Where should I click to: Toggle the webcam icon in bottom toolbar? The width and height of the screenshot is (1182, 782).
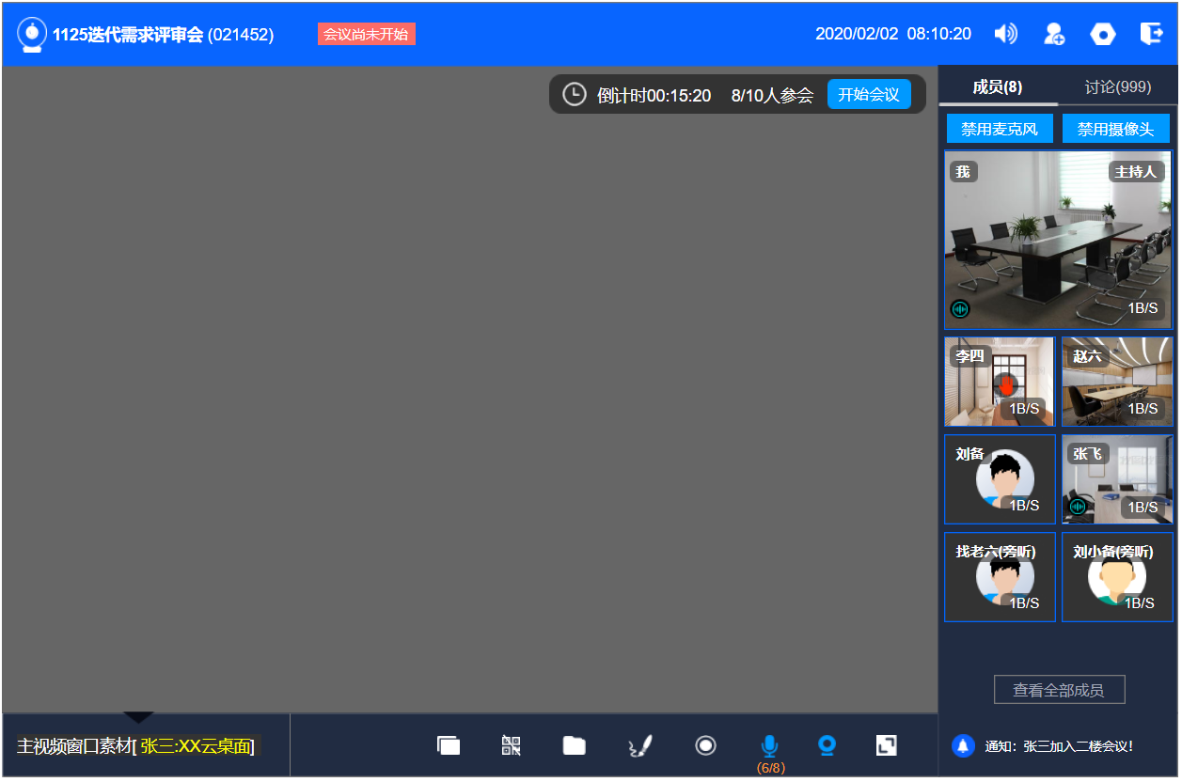tap(827, 745)
